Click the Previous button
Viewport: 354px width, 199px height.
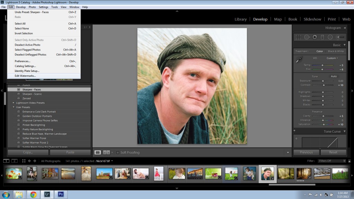[x=306, y=152]
